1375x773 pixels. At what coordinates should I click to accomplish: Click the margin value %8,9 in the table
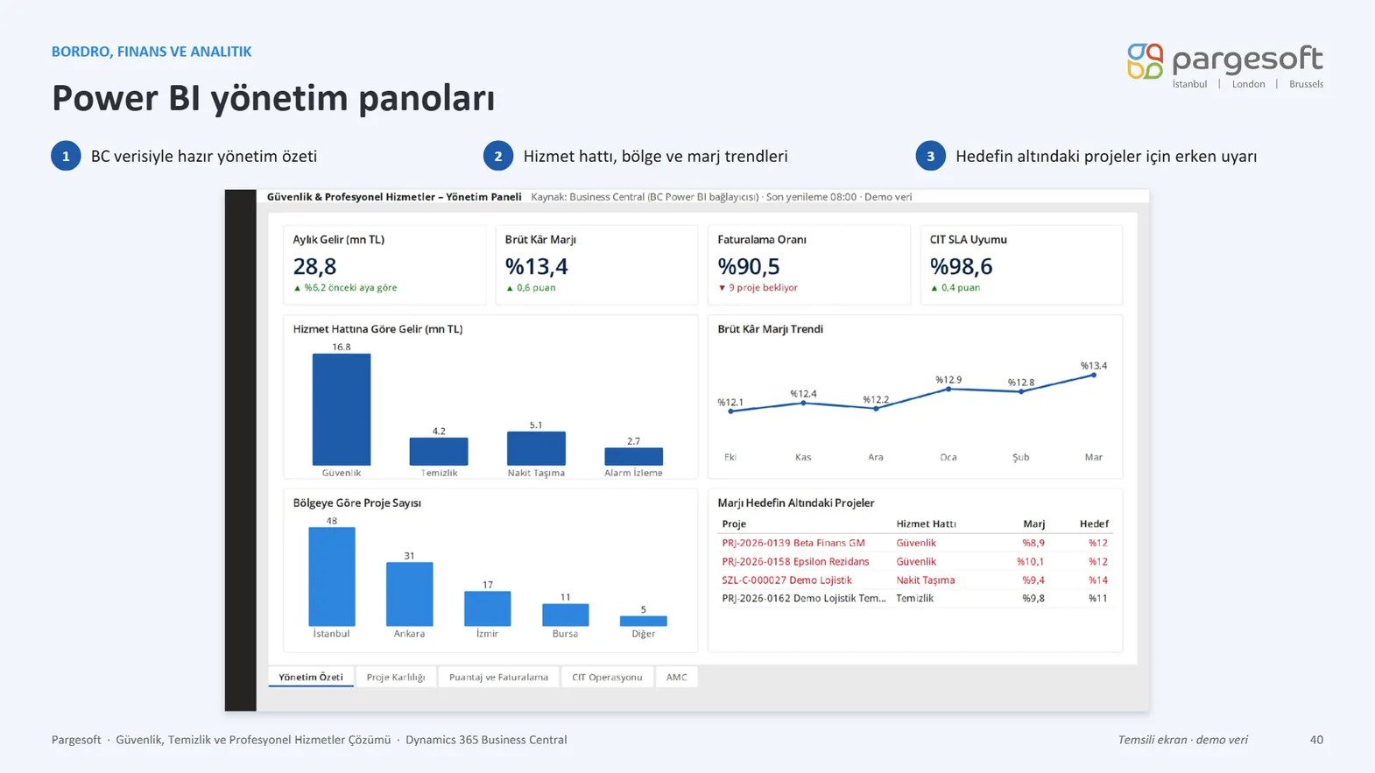pos(1033,543)
